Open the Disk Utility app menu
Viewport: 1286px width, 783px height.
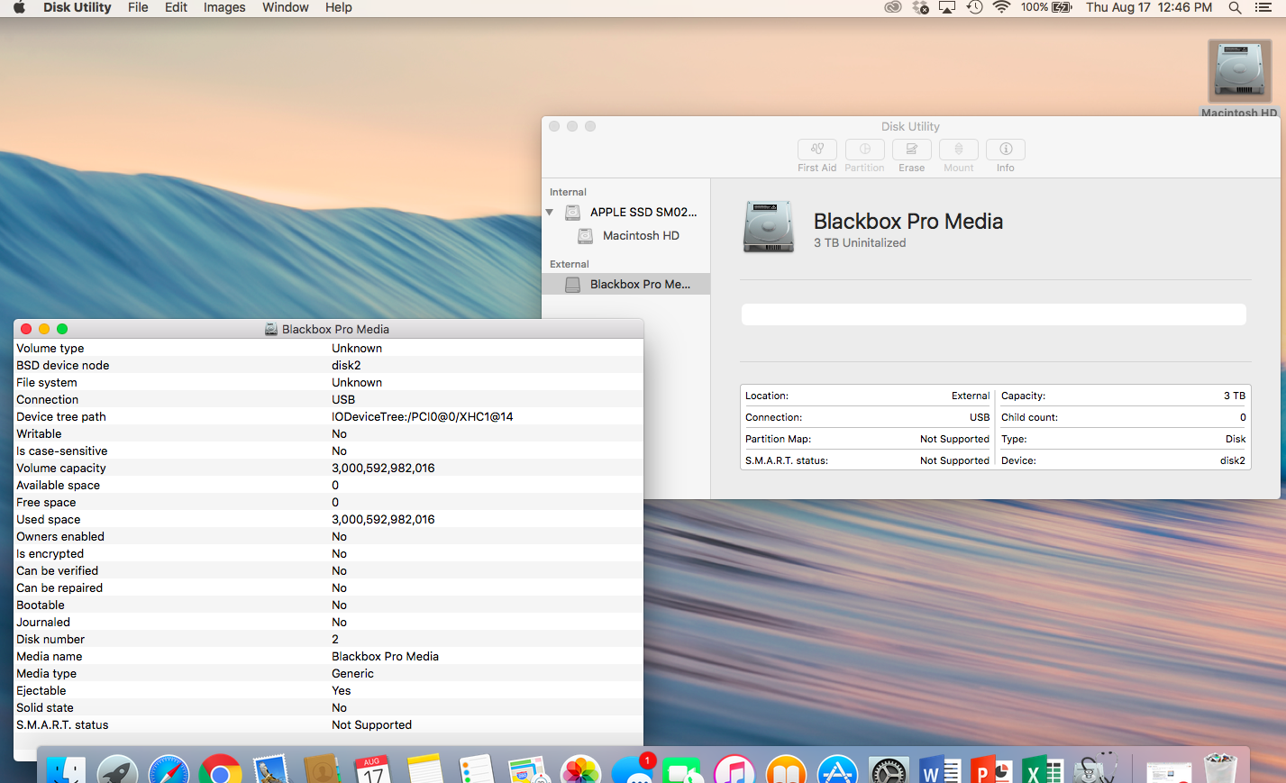[78, 7]
